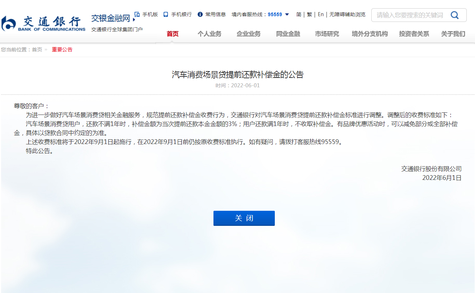Click the keyword search input field
475x293 pixels.
411,15
